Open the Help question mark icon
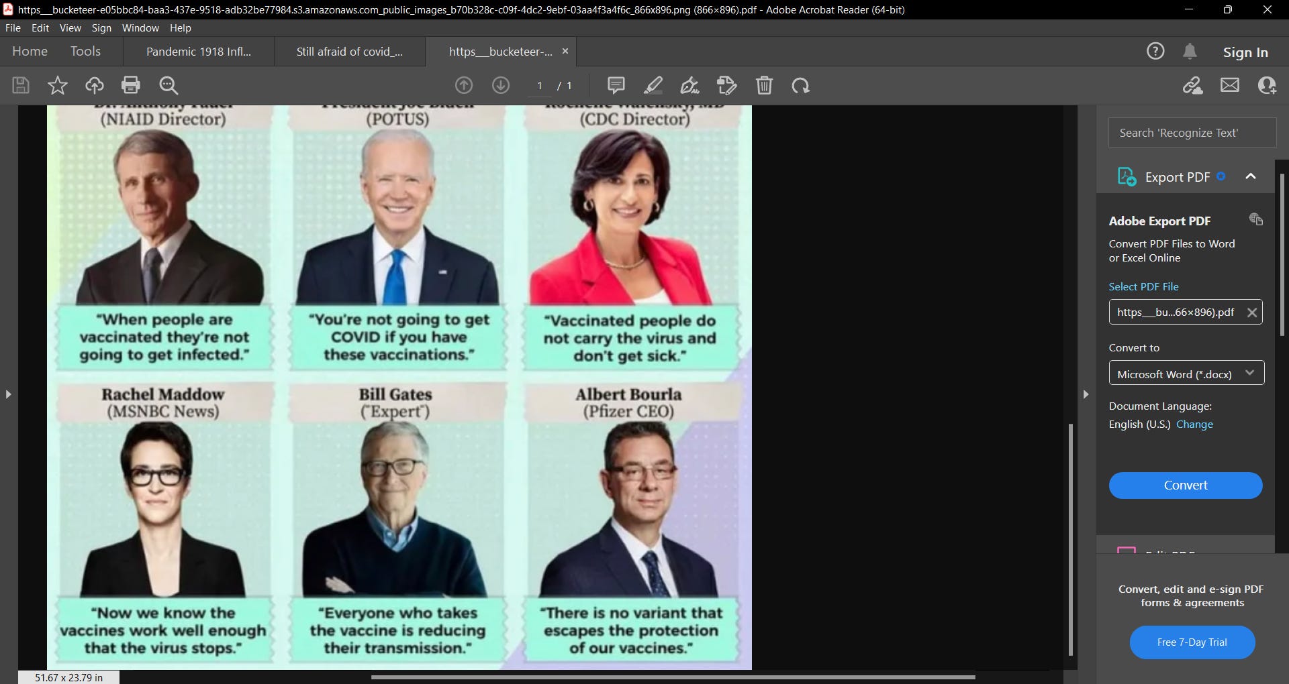This screenshot has height=684, width=1289. coord(1155,51)
